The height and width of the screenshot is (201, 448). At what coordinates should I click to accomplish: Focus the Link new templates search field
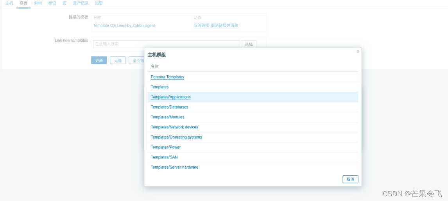click(166, 44)
